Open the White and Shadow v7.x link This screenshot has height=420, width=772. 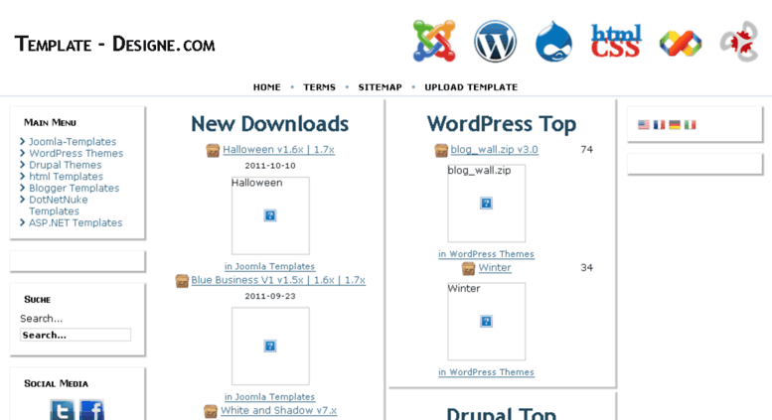point(278,410)
